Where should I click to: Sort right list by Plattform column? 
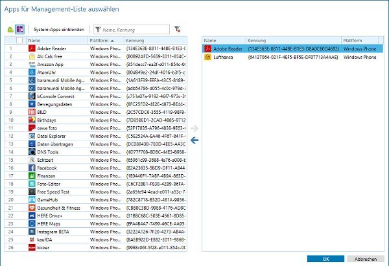click(x=360, y=40)
